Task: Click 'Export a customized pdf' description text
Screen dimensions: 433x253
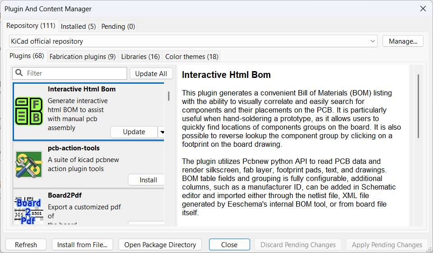Action: point(84,207)
